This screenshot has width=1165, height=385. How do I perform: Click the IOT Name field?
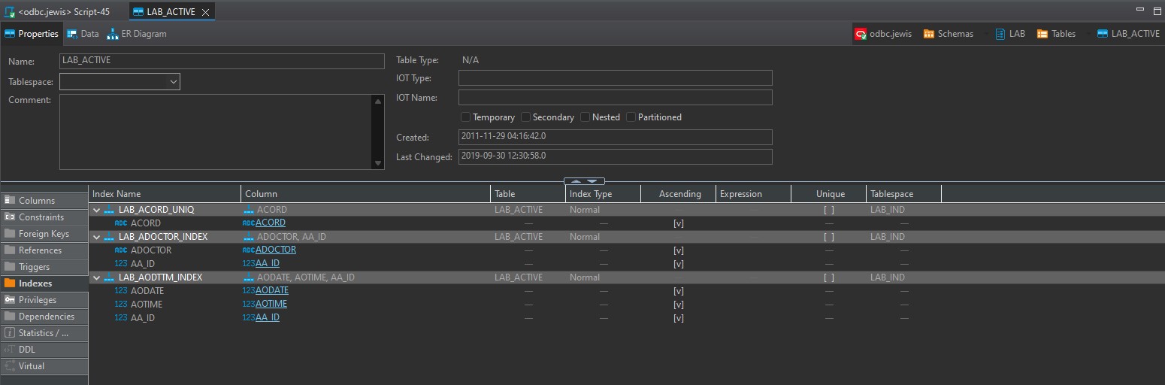[615, 97]
